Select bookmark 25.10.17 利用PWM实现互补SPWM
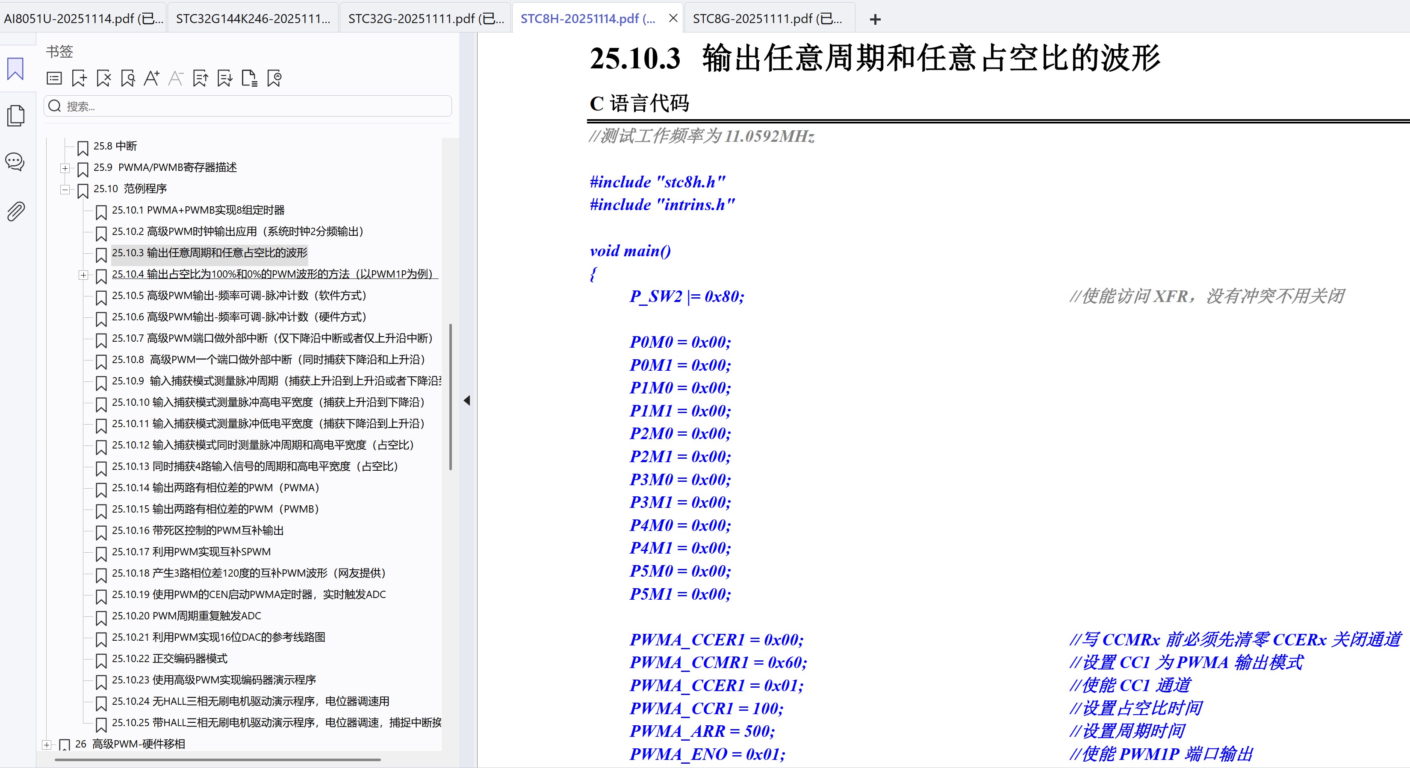 191,552
